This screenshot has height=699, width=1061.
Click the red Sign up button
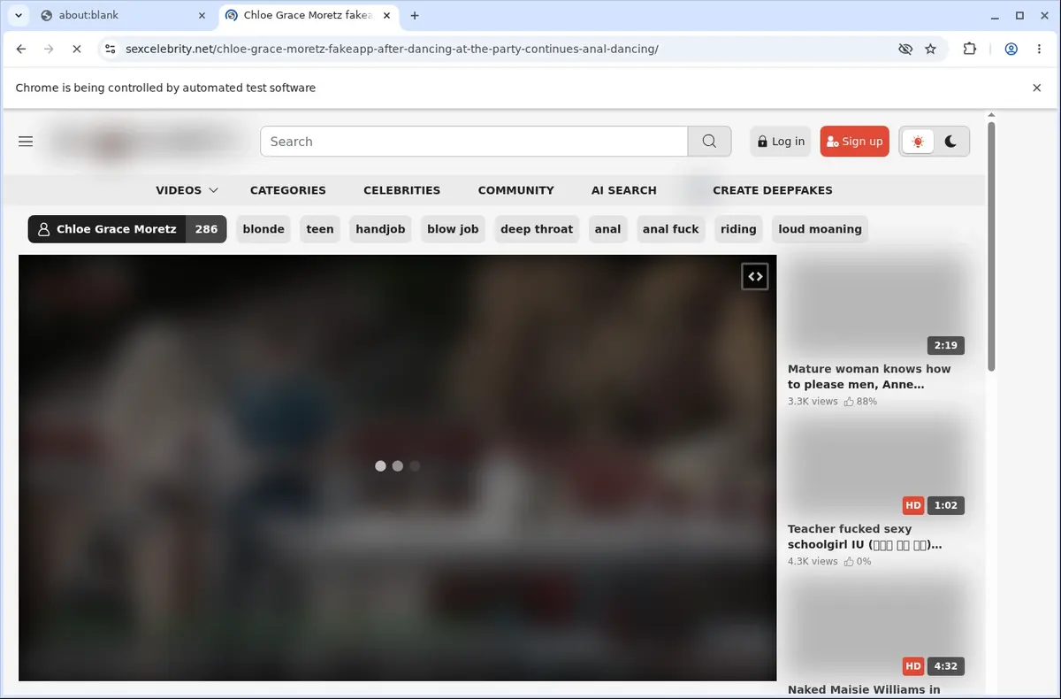point(854,142)
